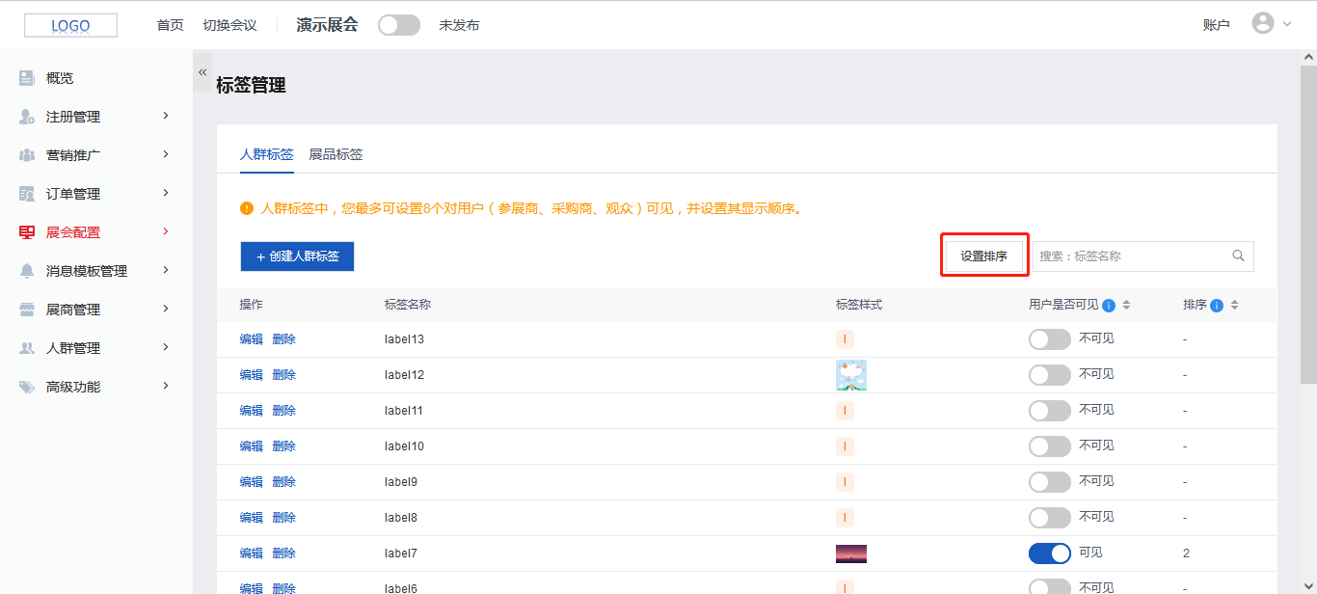1317x594 pixels.
Task: Expand the 注册管理 chevron
Action: (x=166, y=116)
